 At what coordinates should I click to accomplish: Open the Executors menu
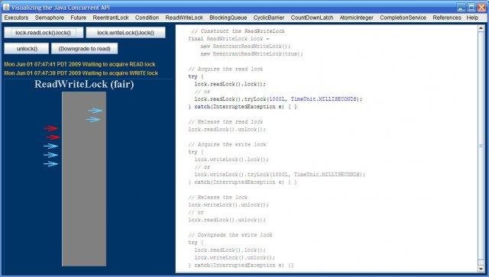coord(16,18)
